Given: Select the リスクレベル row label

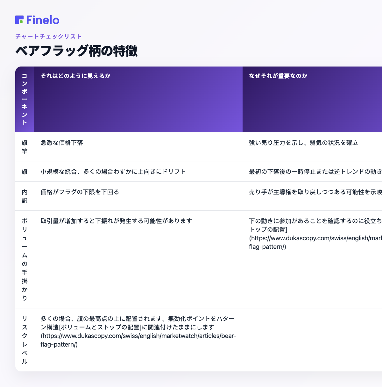Looking at the screenshot, I should coord(25,340).
